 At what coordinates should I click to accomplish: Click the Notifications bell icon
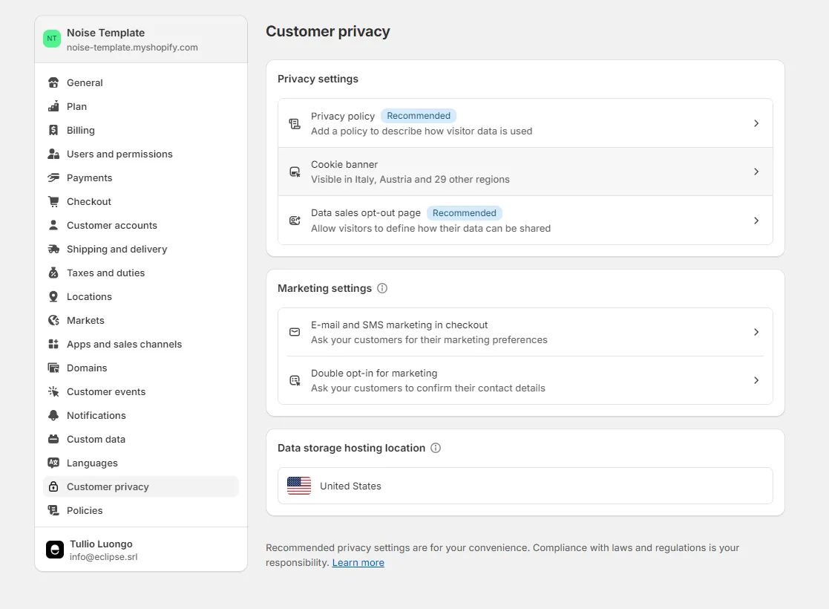coord(53,415)
